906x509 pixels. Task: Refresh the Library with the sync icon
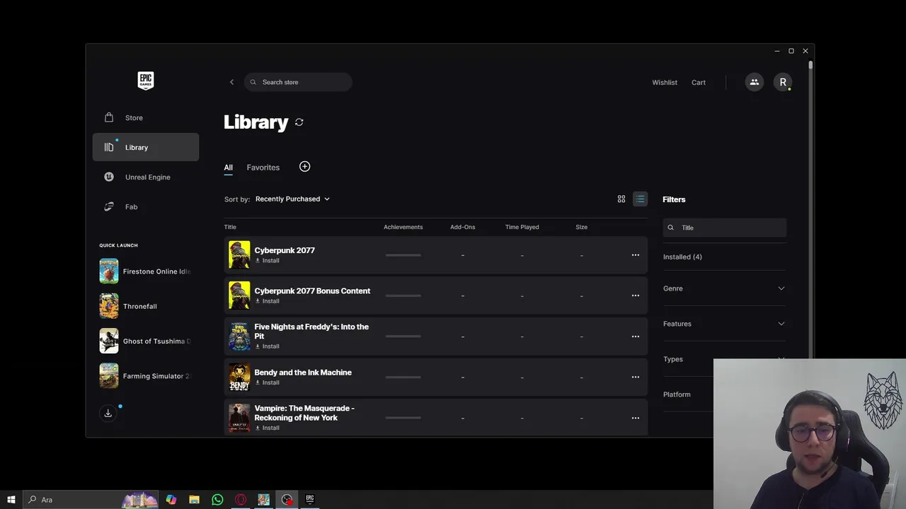[299, 122]
